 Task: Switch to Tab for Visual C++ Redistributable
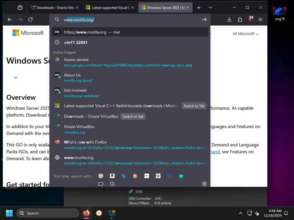(x=194, y=106)
